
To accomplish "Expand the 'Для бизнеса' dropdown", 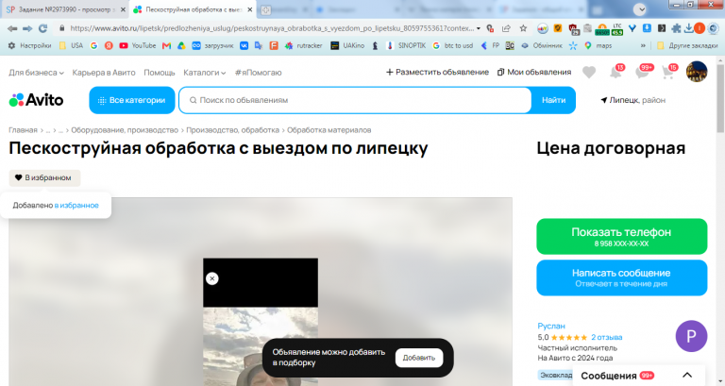I will pos(36,73).
